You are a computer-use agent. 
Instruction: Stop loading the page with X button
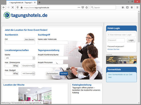coord(13,7)
